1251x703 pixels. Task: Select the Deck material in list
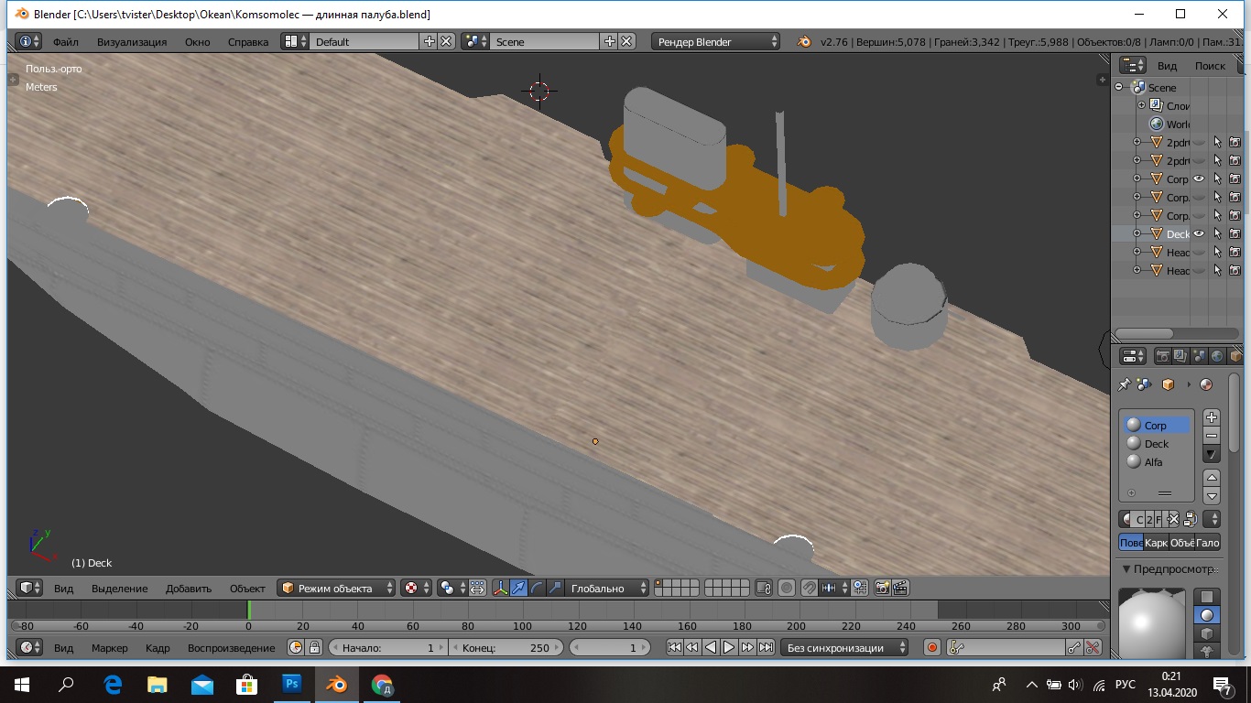click(x=1156, y=444)
